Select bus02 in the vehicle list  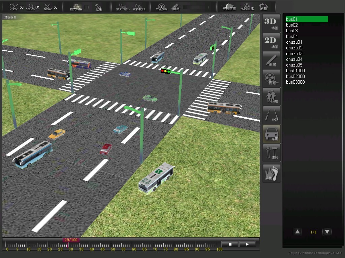292,25
